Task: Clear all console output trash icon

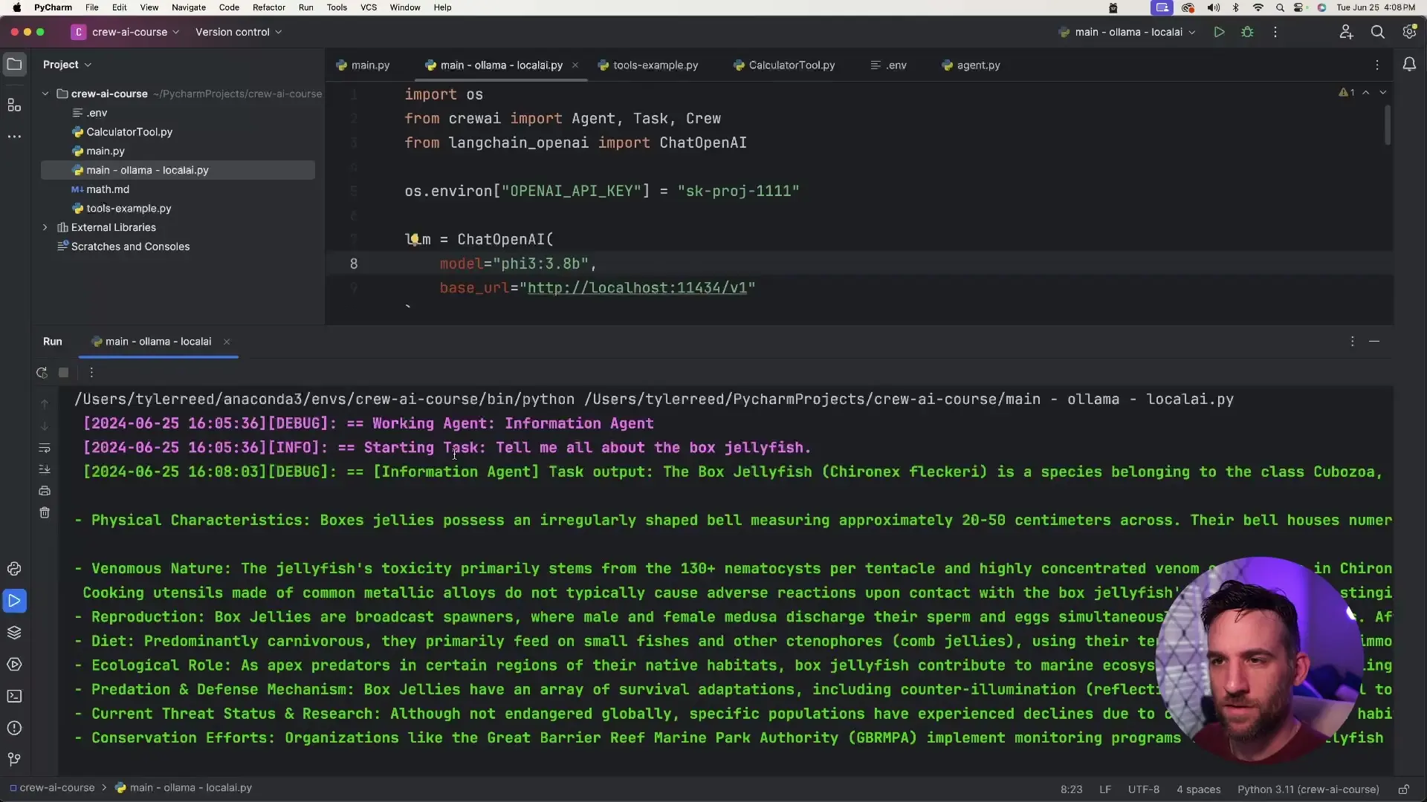Action: 45,513
